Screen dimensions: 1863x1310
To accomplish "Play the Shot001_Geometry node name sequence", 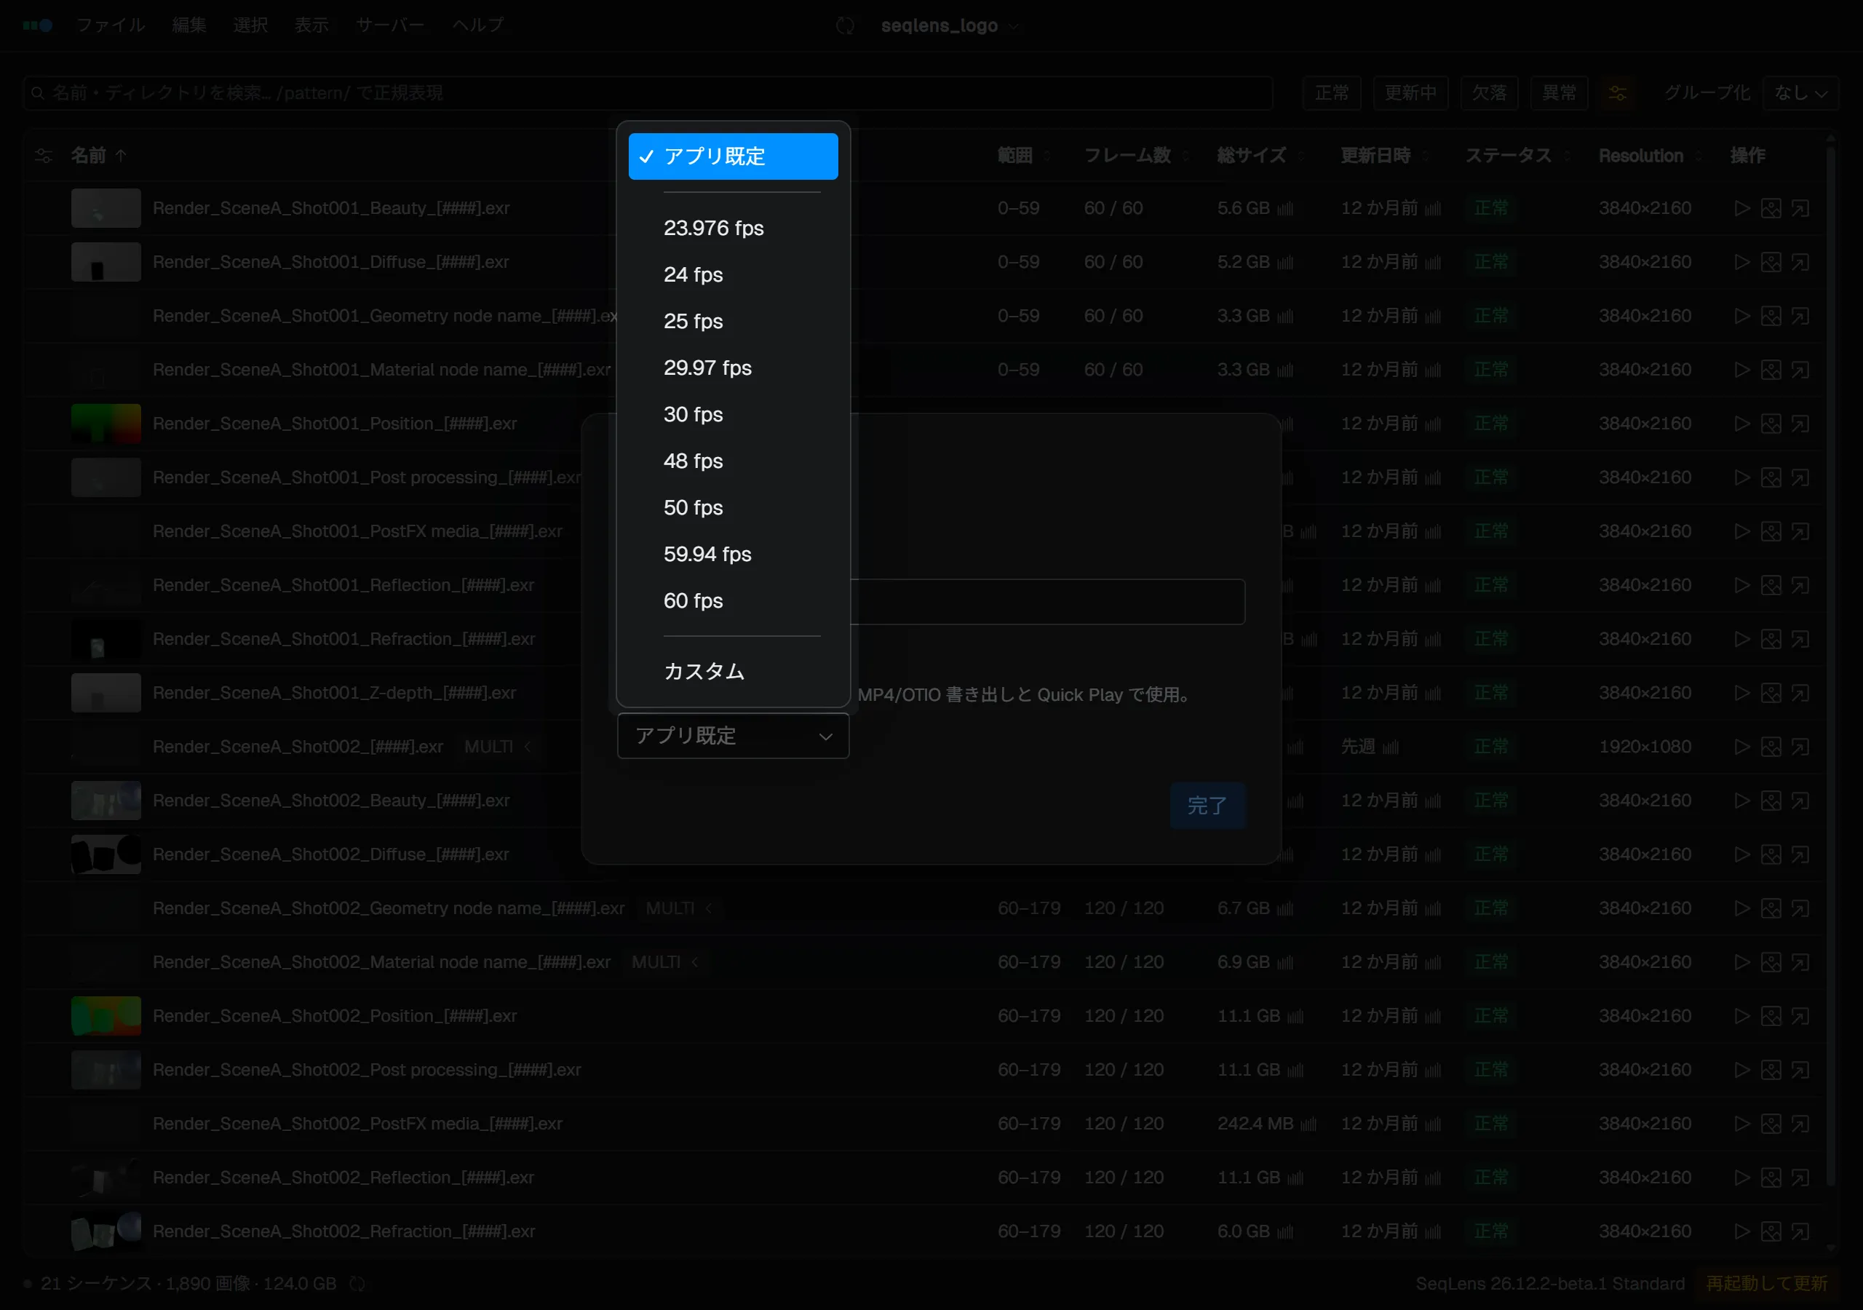I will point(1742,316).
